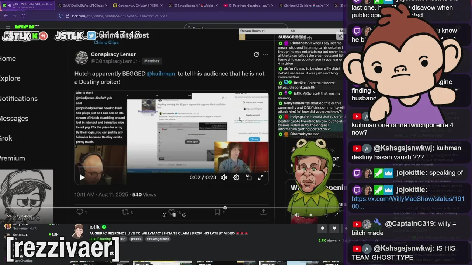Toggle theater mode icon on Kick player
Image resolution: width=472 pixels, height=265 pixels.
pos(326,215)
